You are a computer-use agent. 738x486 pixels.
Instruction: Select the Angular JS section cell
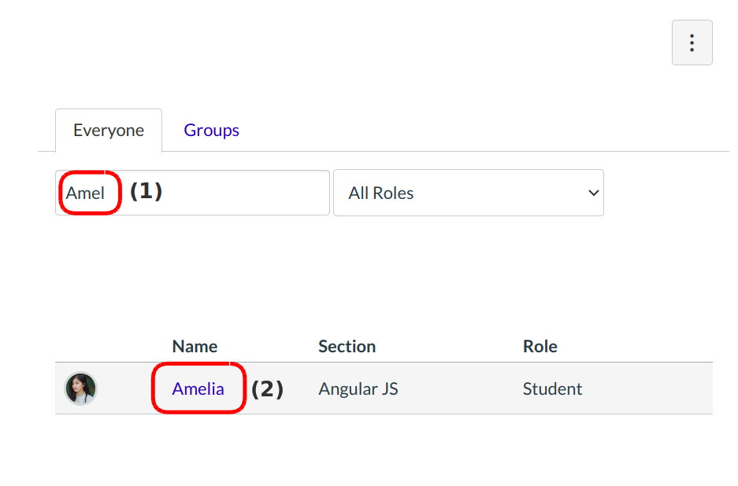[x=358, y=388]
